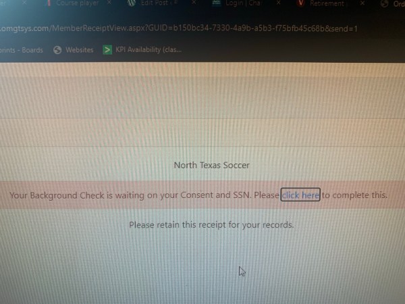405x304 pixels.
Task: Click the green arrow icon of KPI Availability
Action: click(x=107, y=49)
